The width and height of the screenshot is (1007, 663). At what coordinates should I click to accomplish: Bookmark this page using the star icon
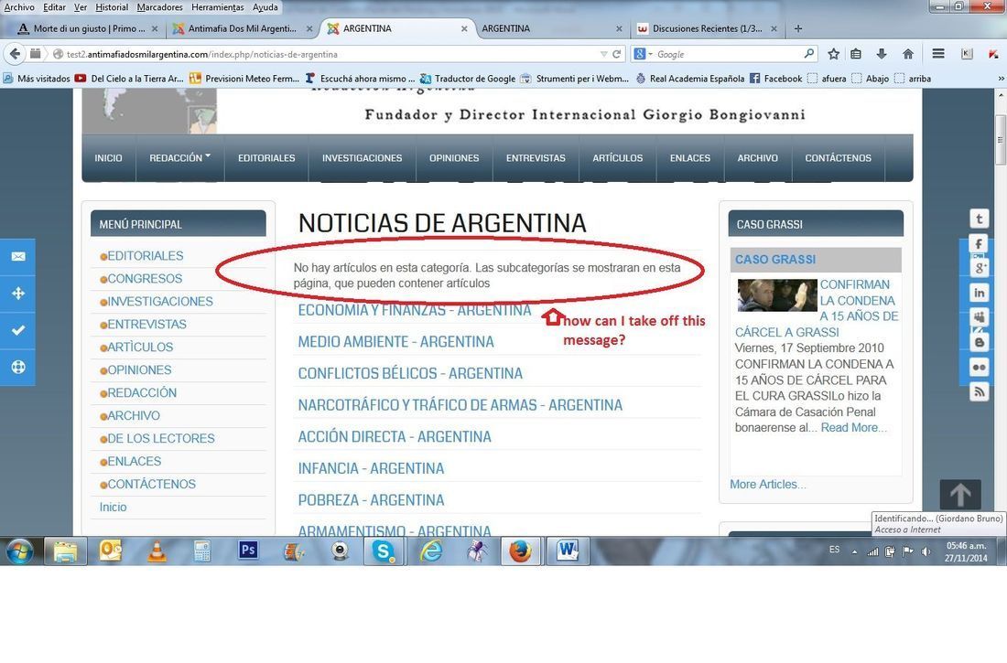(834, 54)
